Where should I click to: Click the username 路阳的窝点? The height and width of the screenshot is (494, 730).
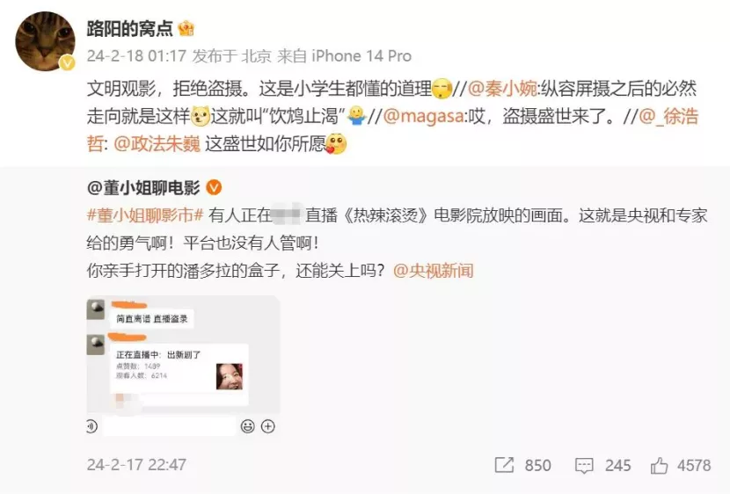click(x=129, y=29)
